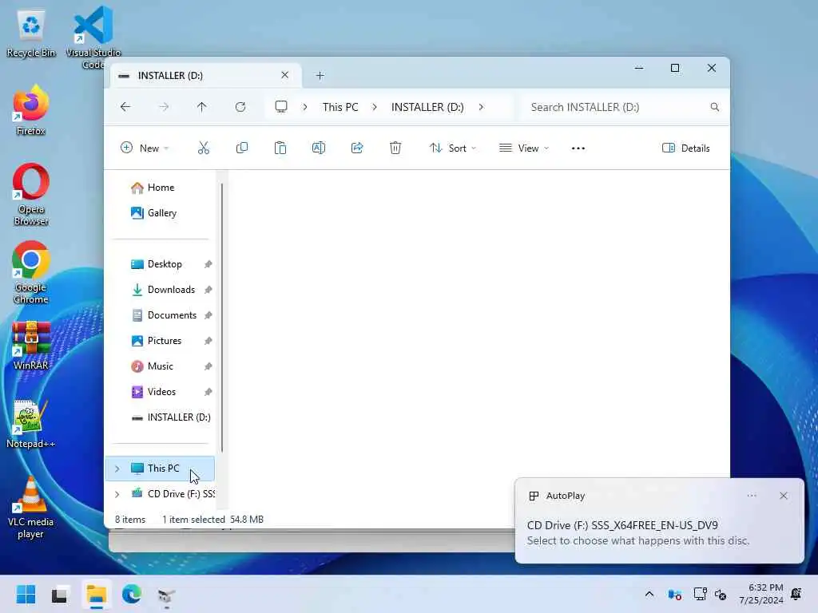Select the VLC media player shortcut
This screenshot has width=818, height=613.
pyautogui.click(x=31, y=508)
